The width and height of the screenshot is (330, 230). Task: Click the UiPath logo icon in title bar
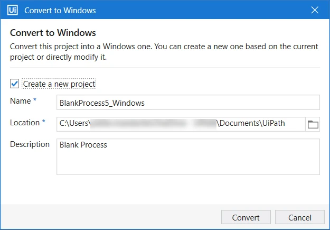point(13,10)
